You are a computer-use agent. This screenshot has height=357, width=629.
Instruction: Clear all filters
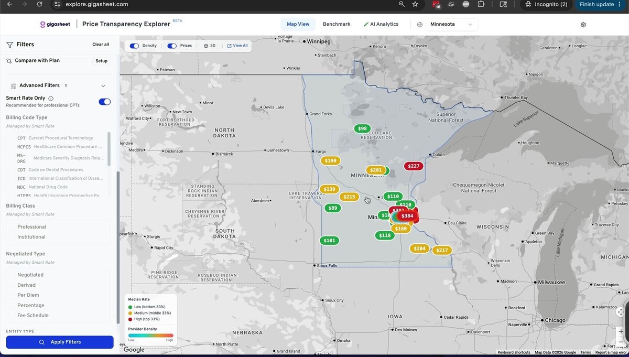pyautogui.click(x=101, y=45)
